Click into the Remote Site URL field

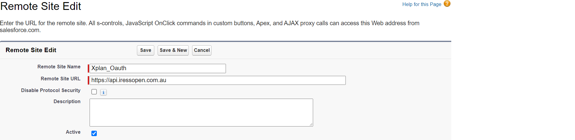(218, 80)
